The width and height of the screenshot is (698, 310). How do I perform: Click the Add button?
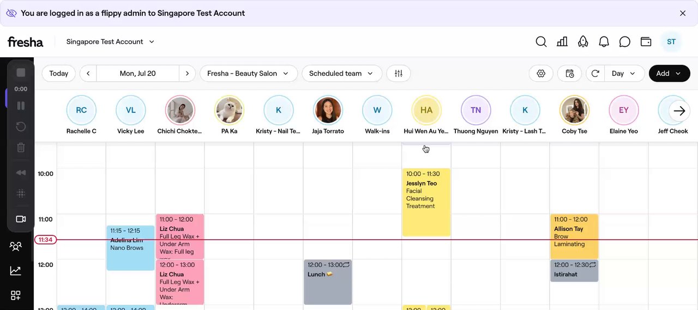[669, 74]
